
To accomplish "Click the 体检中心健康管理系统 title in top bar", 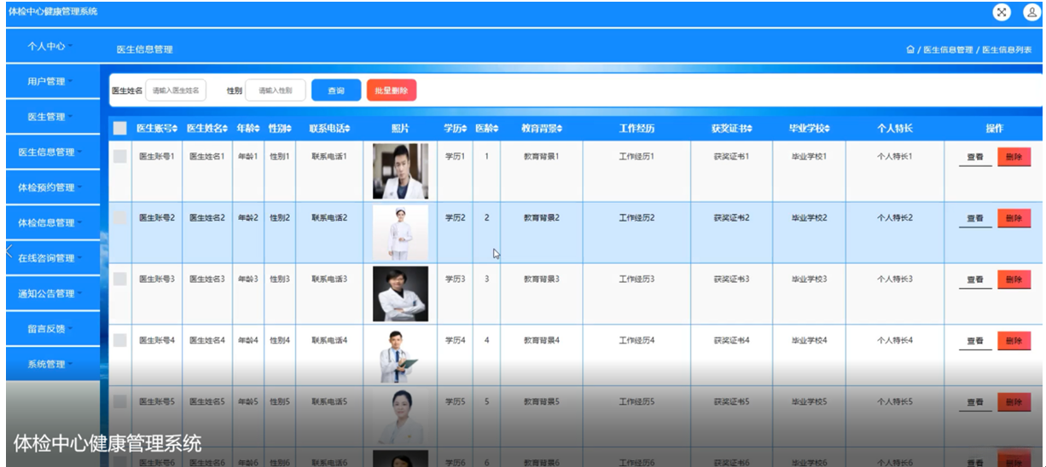I will pos(52,12).
